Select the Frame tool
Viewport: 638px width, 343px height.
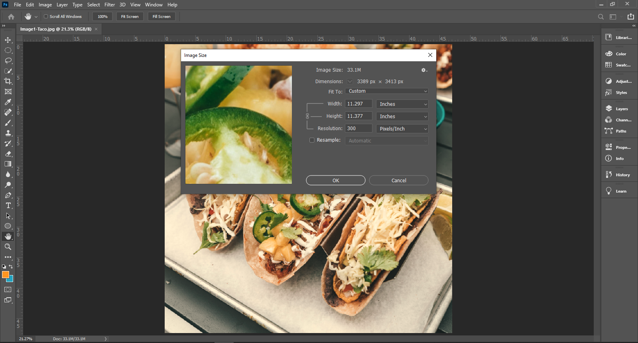[8, 92]
